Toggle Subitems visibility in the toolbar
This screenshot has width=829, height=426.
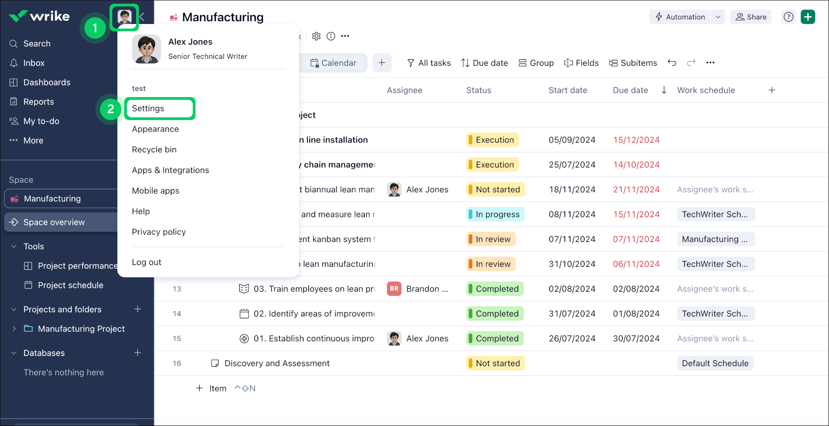click(x=633, y=63)
